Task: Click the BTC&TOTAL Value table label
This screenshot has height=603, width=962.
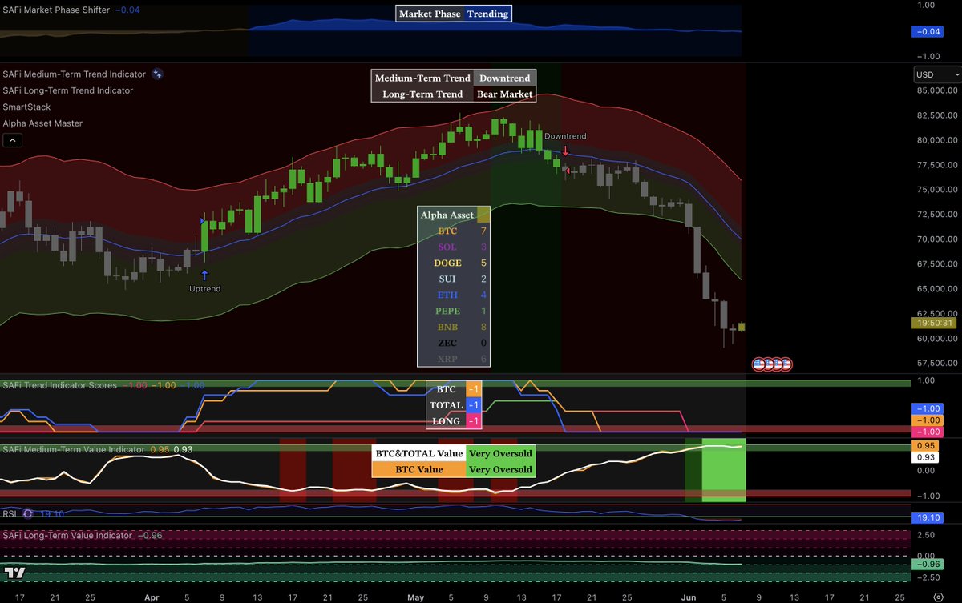Action: [x=419, y=452]
